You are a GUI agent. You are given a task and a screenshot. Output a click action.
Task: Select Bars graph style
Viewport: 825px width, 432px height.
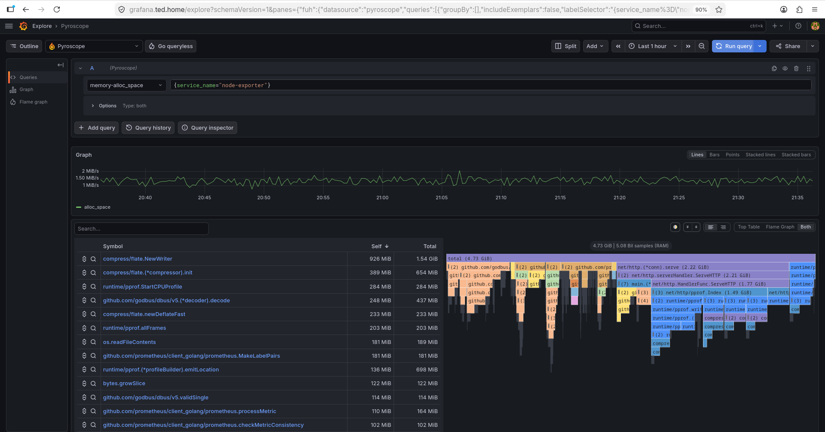point(715,155)
